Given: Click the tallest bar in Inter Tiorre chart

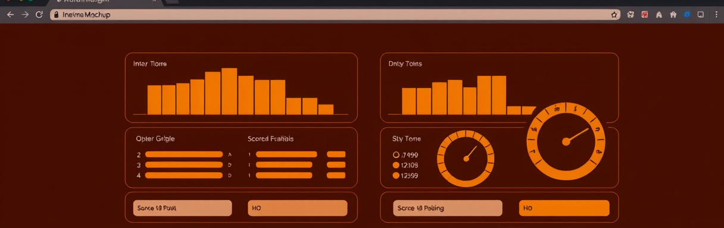Looking at the screenshot, I should coord(229,91).
